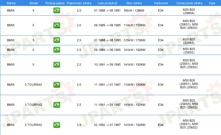The height and width of the screenshot is (135, 221).
Task: Click model 5 in the 10.1991 -> 09.1995 row
Action: [x=33, y=65]
